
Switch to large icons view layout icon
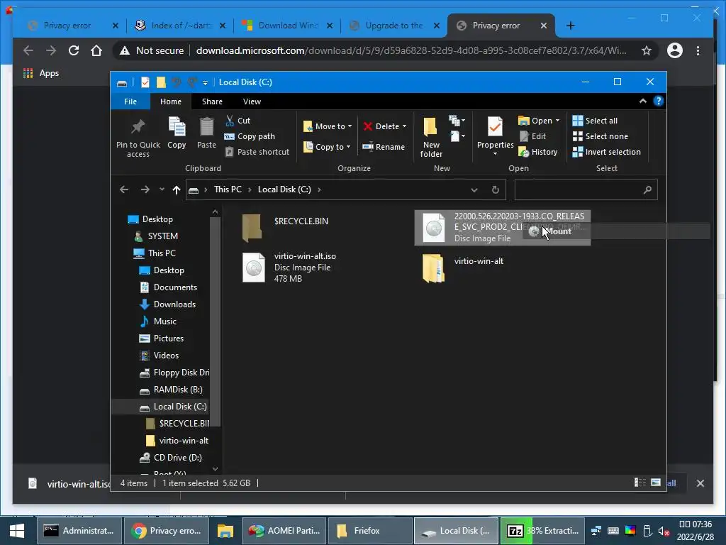pos(656,483)
